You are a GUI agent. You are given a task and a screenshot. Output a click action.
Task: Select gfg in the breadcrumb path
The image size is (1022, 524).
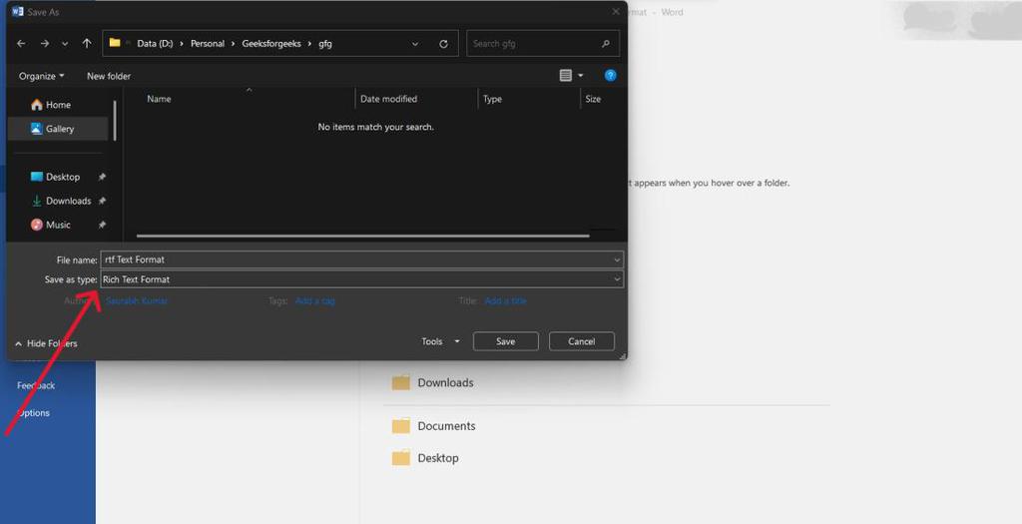(324, 44)
